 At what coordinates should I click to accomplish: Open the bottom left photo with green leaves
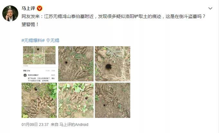click(x=39, y=100)
